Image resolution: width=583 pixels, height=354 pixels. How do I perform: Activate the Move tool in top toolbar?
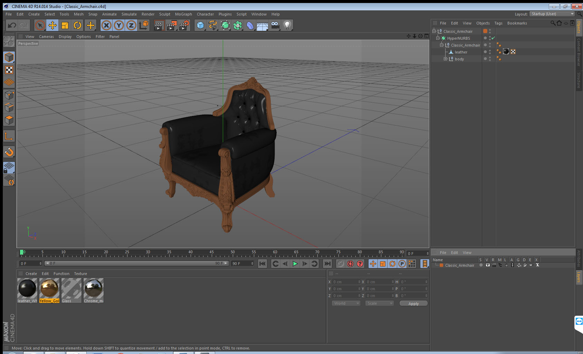coord(52,25)
